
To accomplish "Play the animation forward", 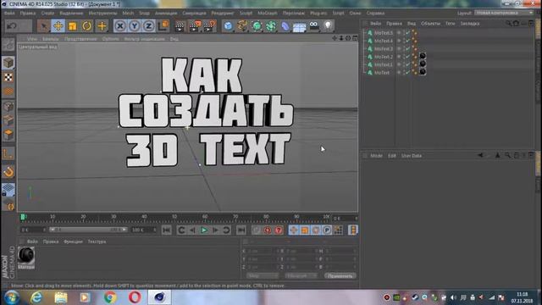I will click(204, 230).
